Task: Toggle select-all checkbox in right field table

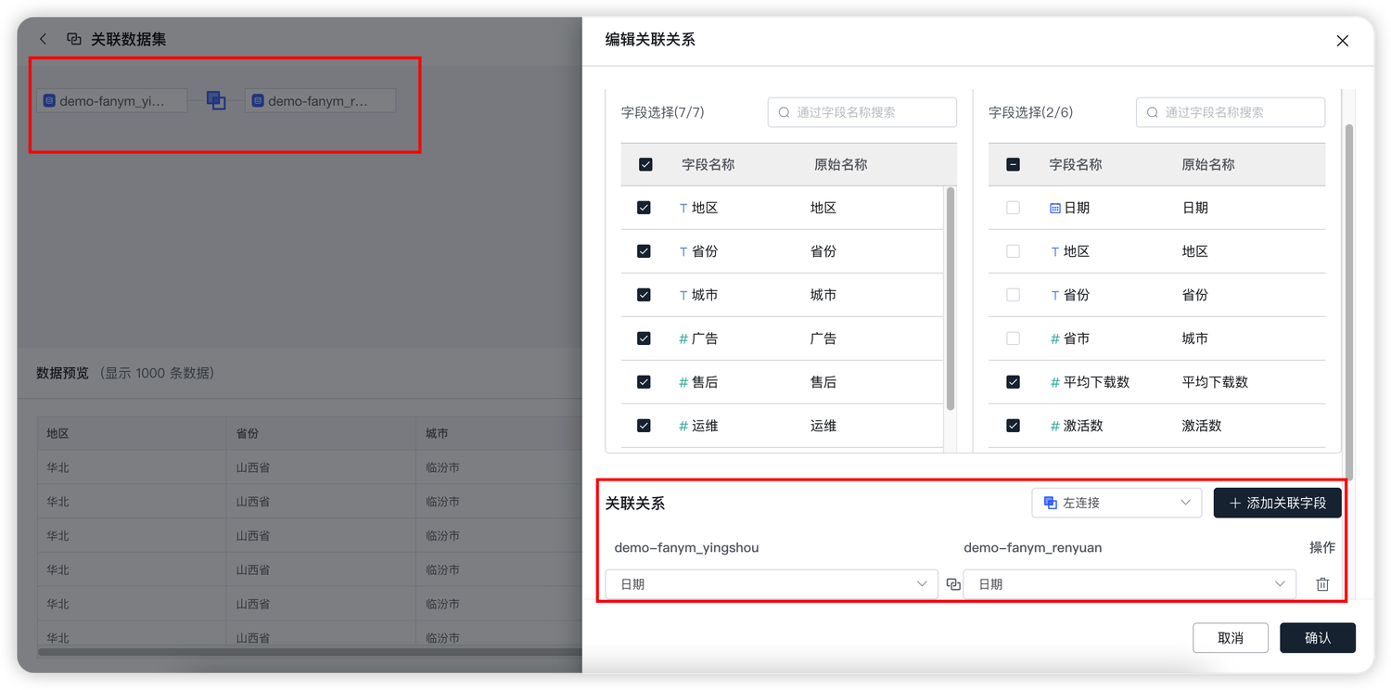Action: 1013,164
